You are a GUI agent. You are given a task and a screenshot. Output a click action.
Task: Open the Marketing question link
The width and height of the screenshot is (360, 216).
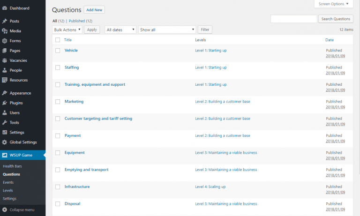74,102
